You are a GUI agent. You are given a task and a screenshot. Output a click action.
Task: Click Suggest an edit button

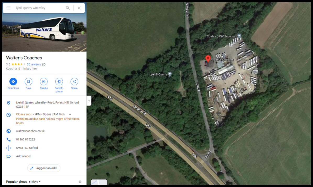(44, 168)
